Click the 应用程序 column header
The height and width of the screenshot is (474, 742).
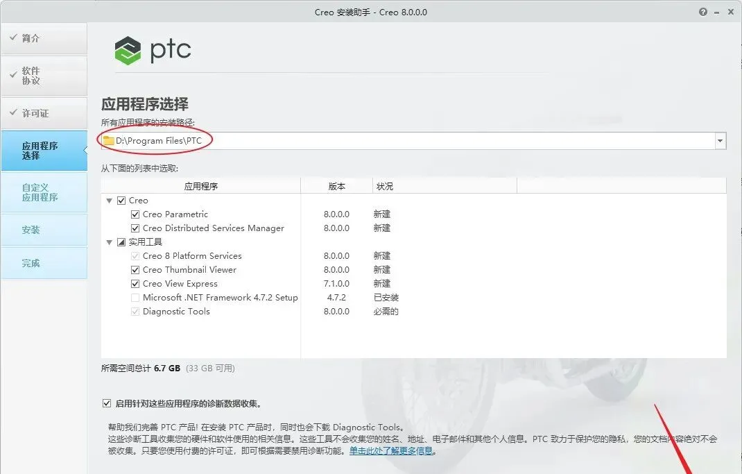(x=200, y=186)
